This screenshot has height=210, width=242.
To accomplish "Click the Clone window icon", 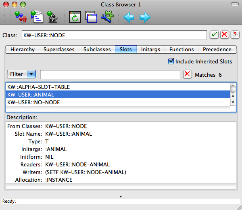I will coord(91,17).
